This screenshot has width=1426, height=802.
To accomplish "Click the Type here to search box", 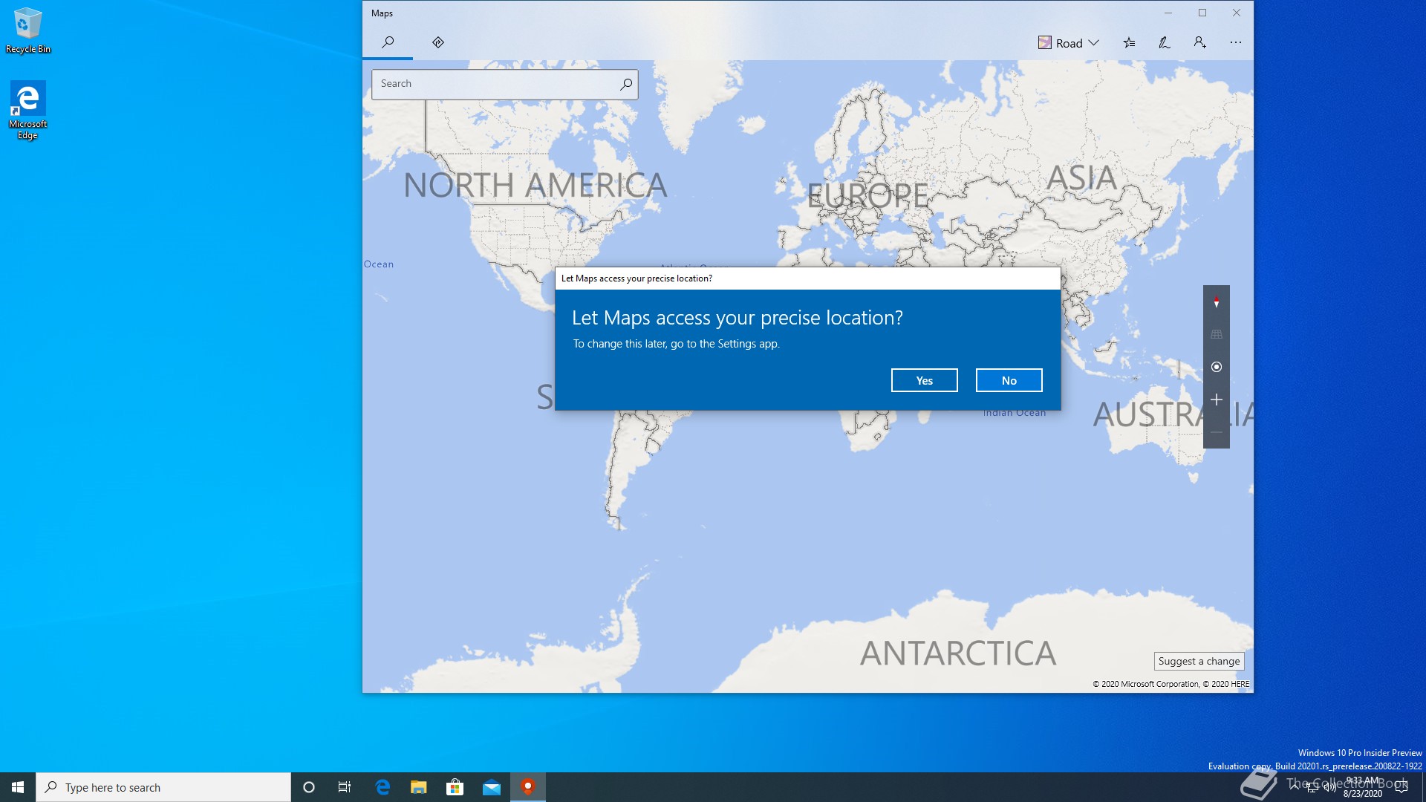I will (x=163, y=787).
